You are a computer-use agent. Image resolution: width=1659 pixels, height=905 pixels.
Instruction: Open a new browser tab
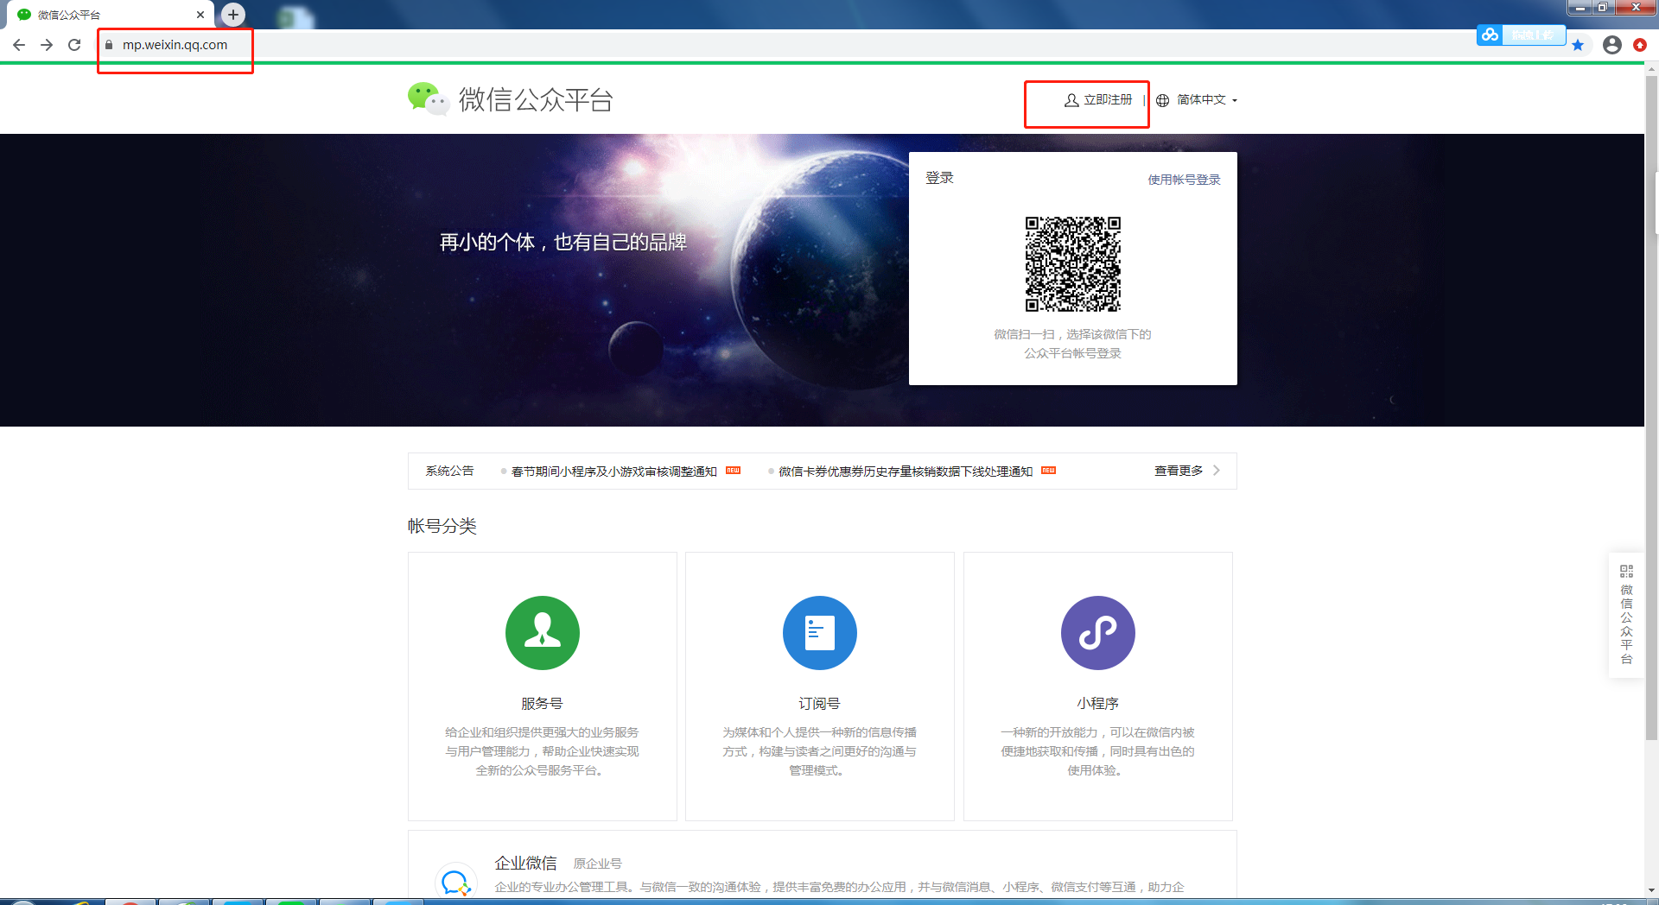tap(233, 15)
